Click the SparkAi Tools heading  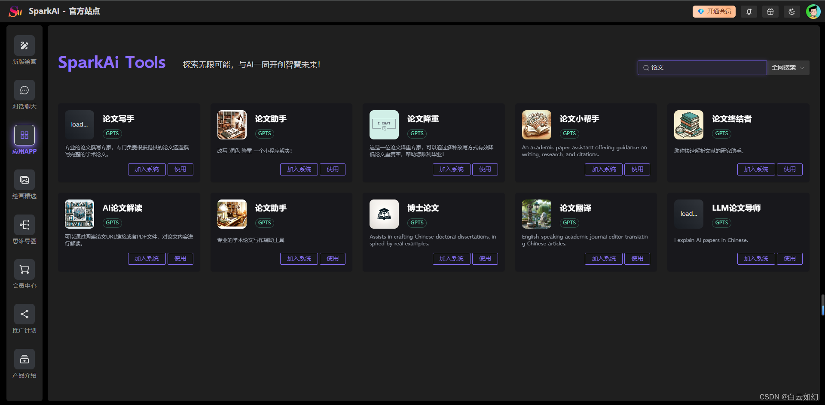click(112, 63)
